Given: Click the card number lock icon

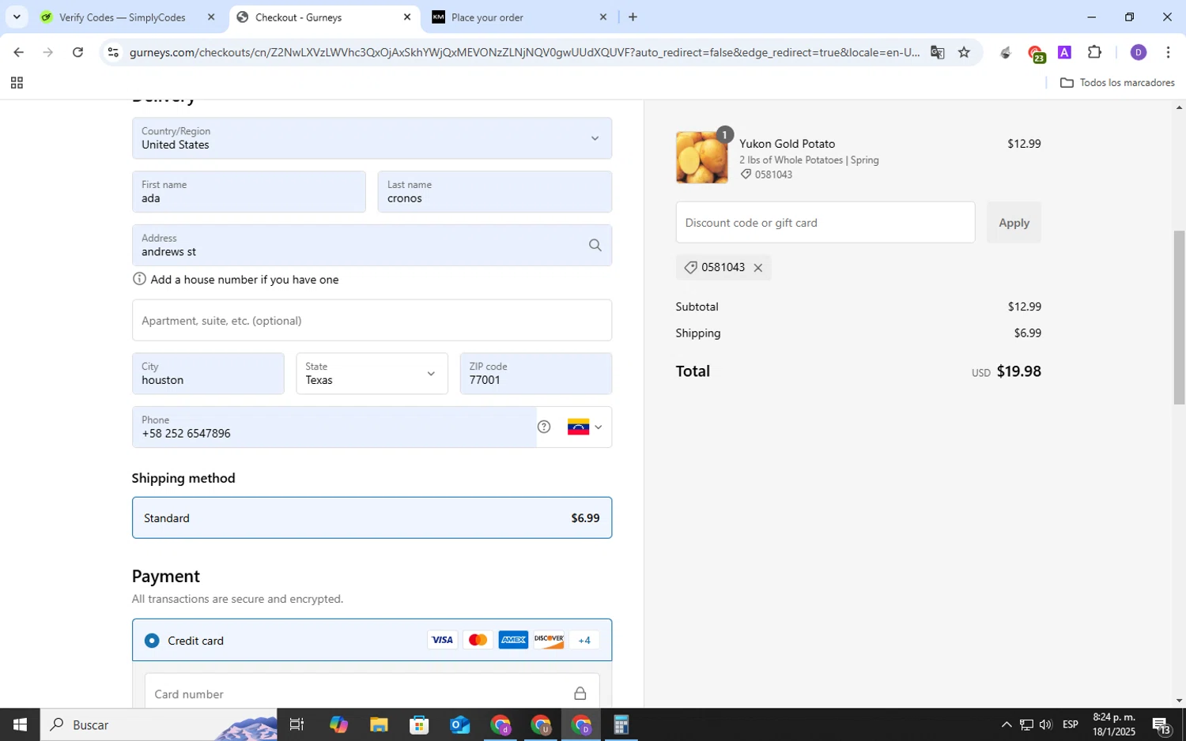Looking at the screenshot, I should point(580,694).
